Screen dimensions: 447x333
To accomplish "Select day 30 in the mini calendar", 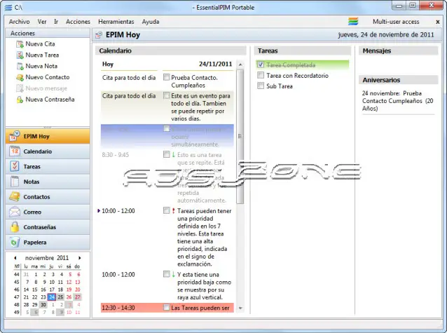I will pos(43,304).
